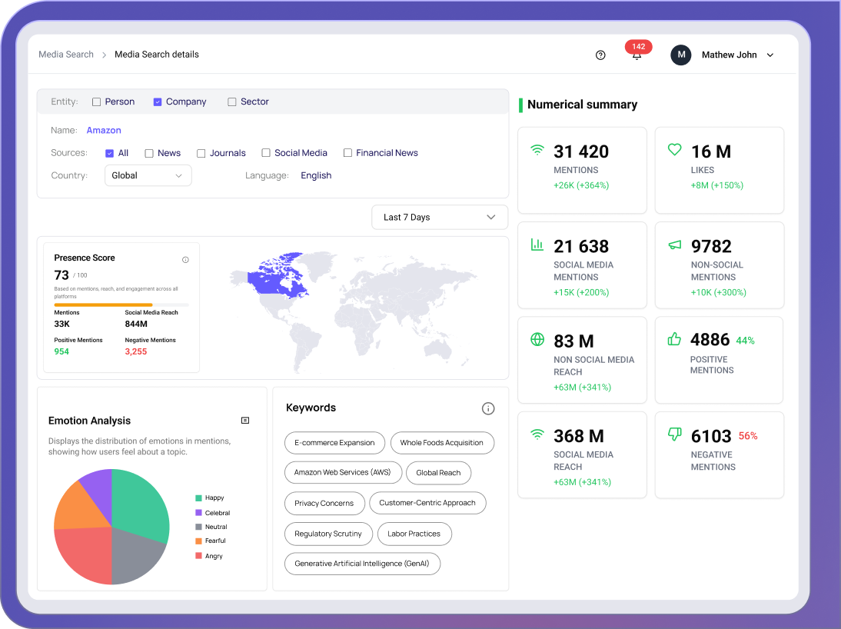
Task: Click the orange Presence Score progress bar
Action: [x=103, y=305]
